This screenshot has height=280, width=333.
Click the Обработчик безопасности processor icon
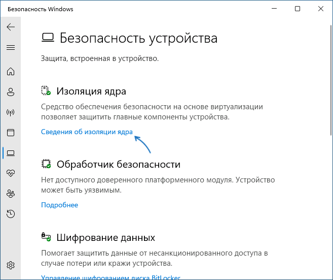pos(46,164)
